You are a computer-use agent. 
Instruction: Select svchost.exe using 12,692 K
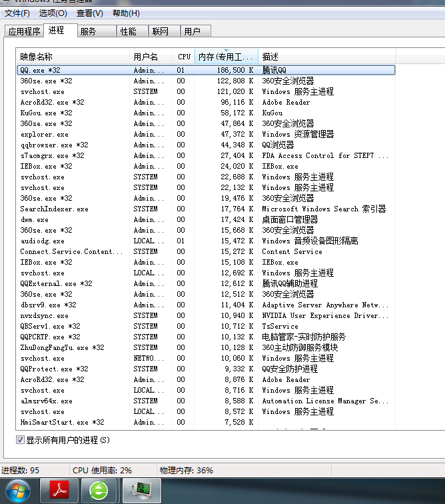pyautogui.click(x=206, y=273)
